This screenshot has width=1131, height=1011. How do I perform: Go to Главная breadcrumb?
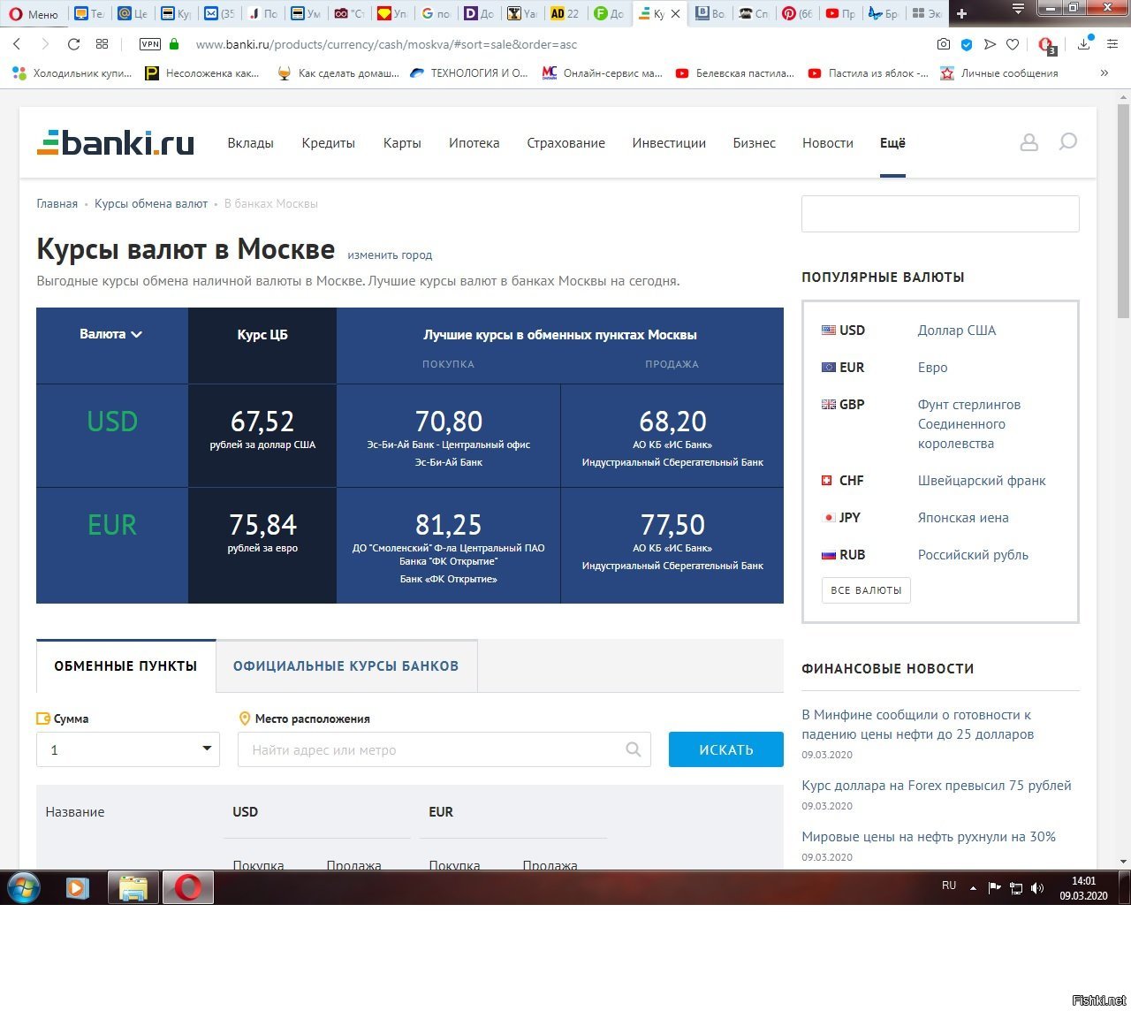click(x=57, y=204)
